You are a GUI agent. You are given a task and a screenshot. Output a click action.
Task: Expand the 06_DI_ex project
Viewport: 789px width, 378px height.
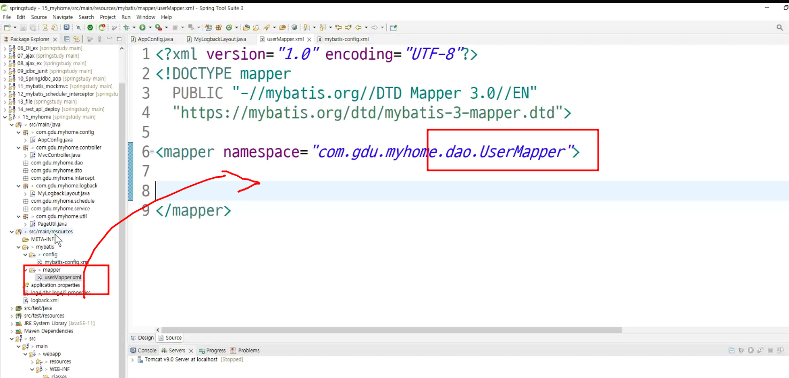[x=5, y=48]
